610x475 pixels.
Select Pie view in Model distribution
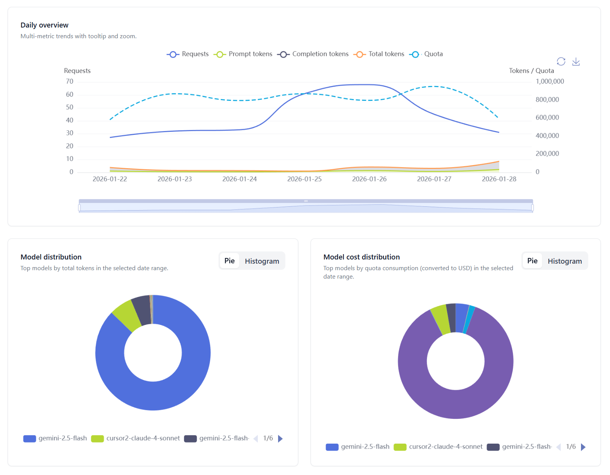(230, 261)
